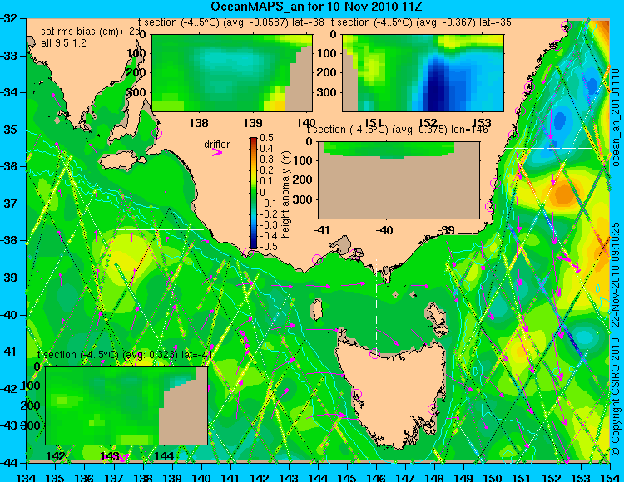The image size is (624, 482).
Task: Click the 0.2 tick on the color bar
Action: click(266, 170)
